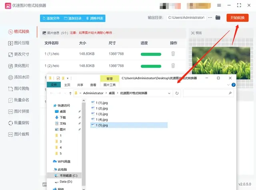Click the Up arrow in Explorer navigation

(x=70, y=93)
